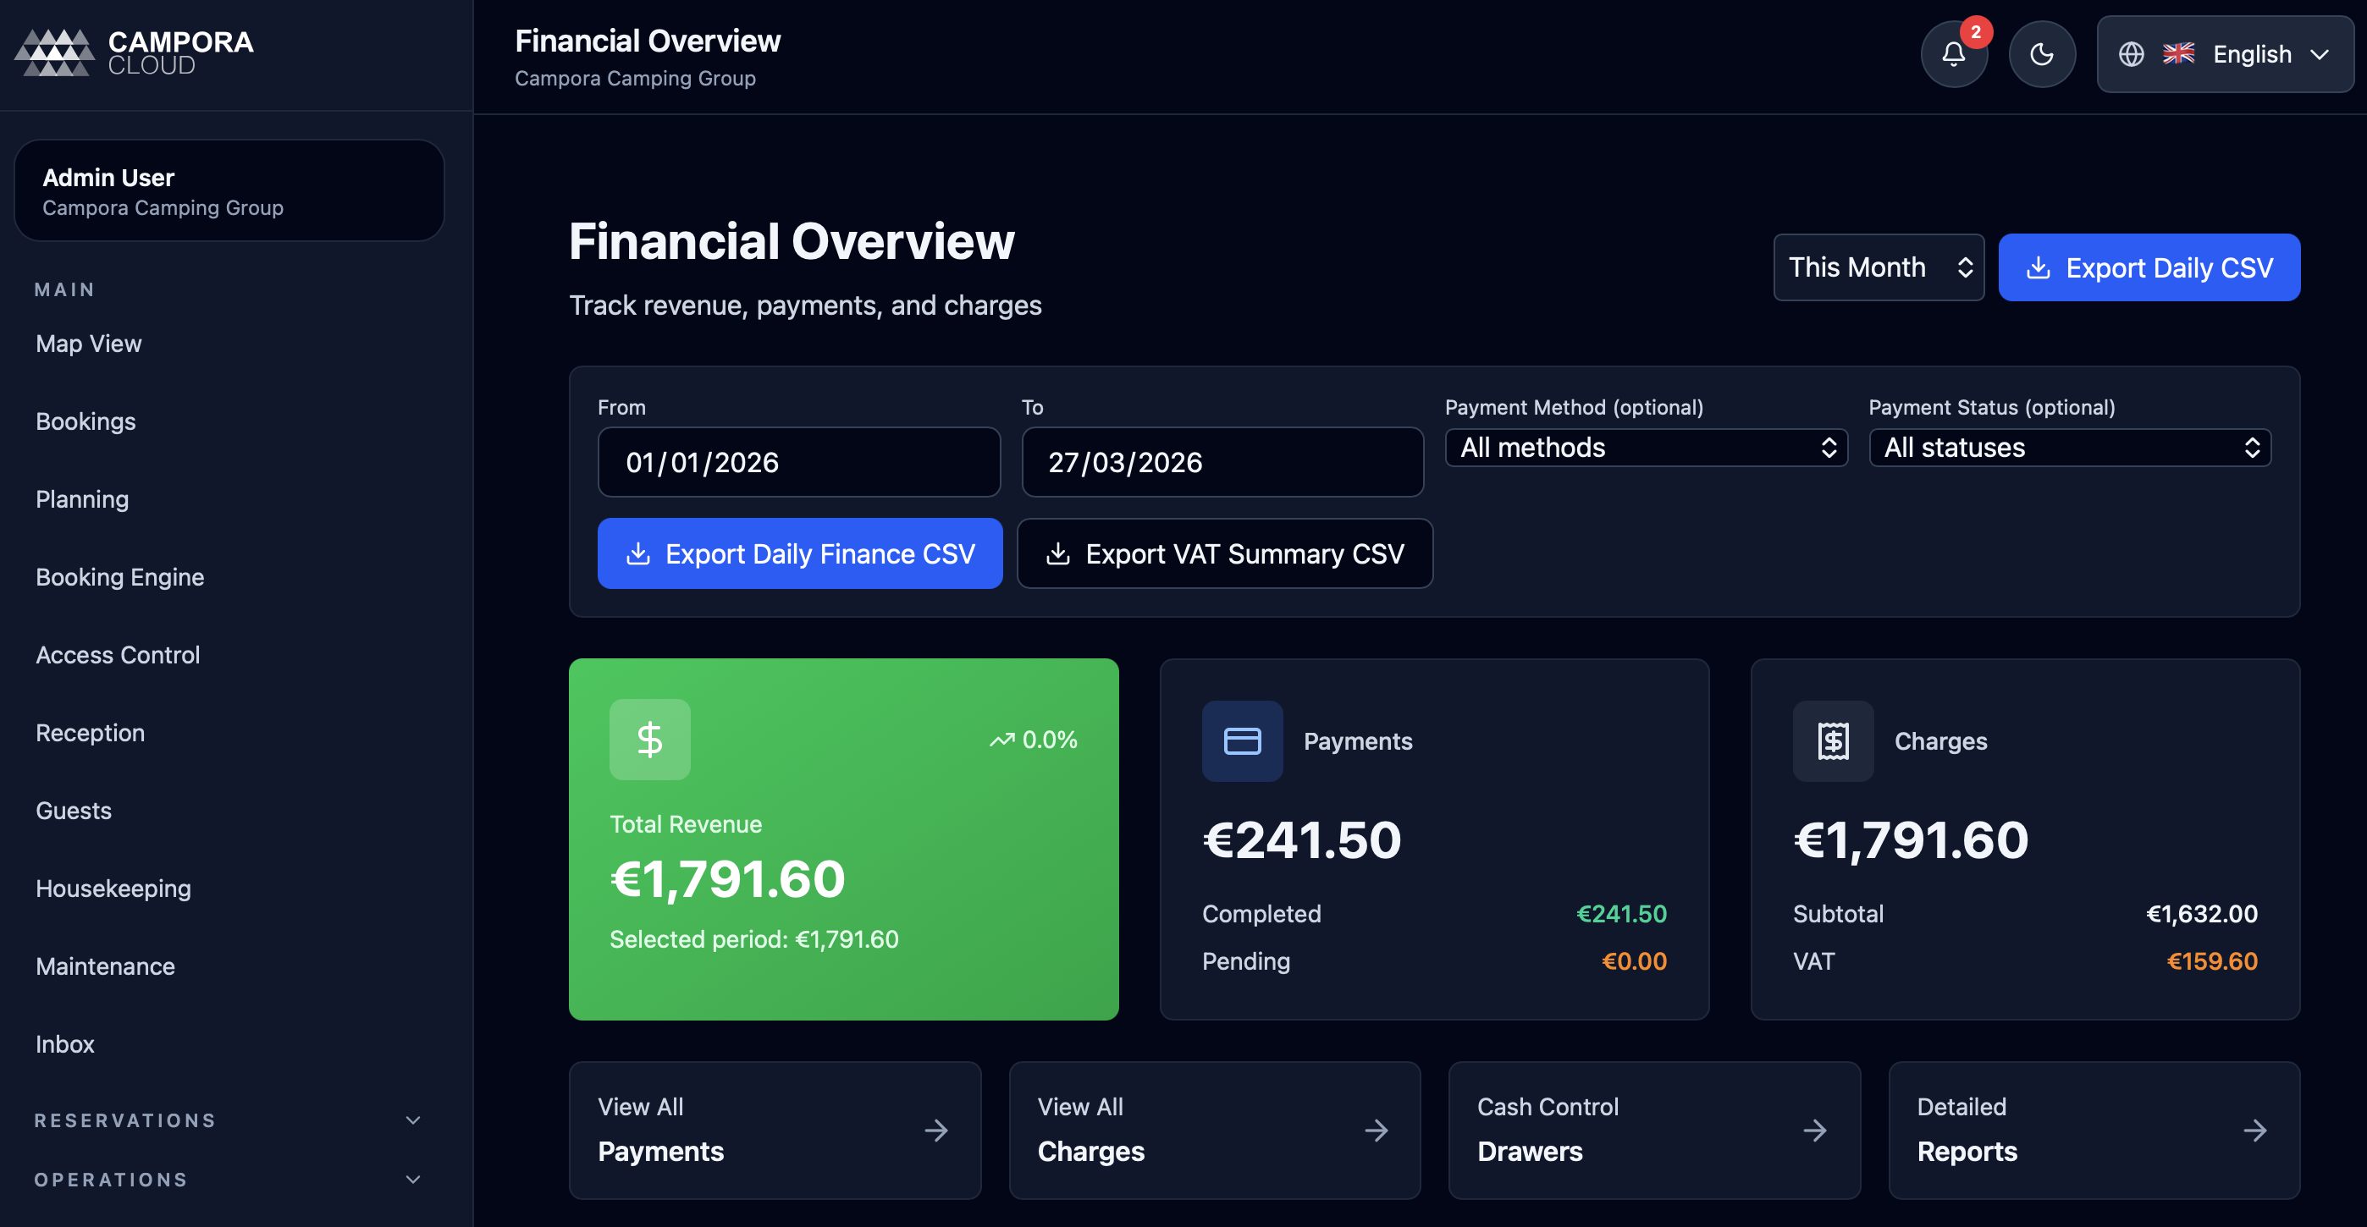
Task: Click the globe language icon
Action: (2132, 53)
